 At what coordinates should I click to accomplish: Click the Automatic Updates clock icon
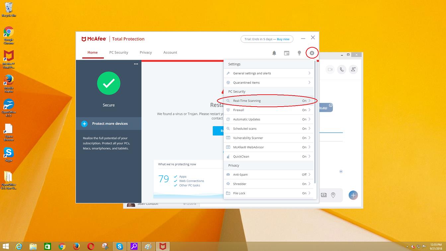(228, 119)
